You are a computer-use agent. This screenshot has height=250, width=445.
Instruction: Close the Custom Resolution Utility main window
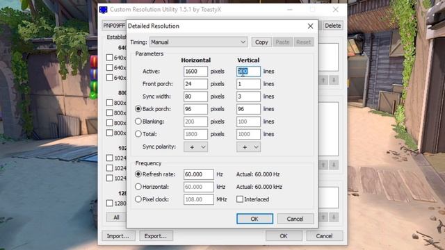335,10
